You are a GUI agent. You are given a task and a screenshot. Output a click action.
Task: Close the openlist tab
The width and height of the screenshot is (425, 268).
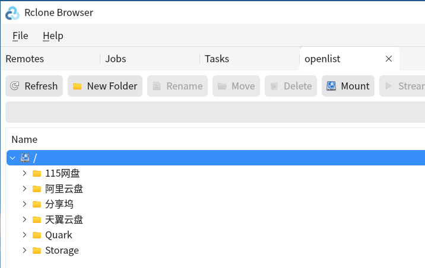(389, 59)
